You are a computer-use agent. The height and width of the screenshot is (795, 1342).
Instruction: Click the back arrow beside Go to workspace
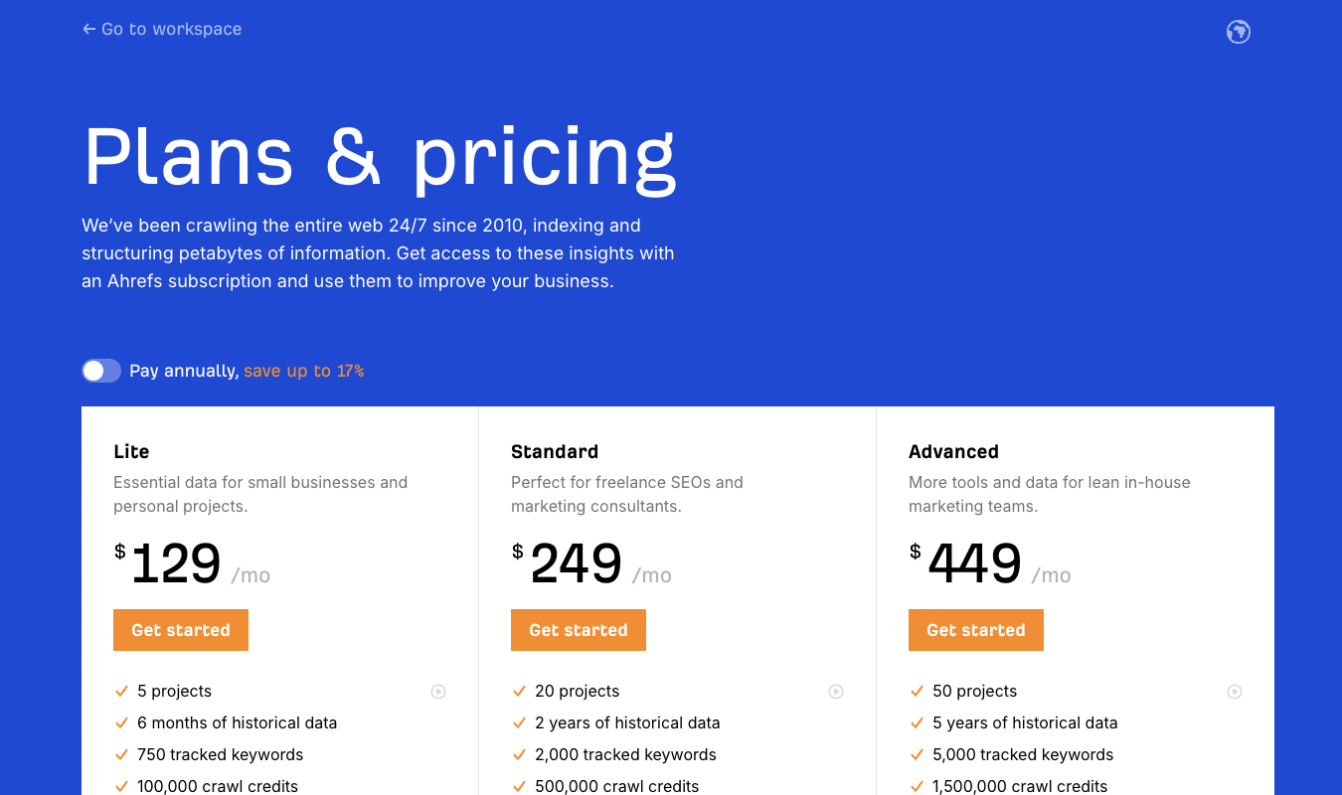(x=87, y=29)
